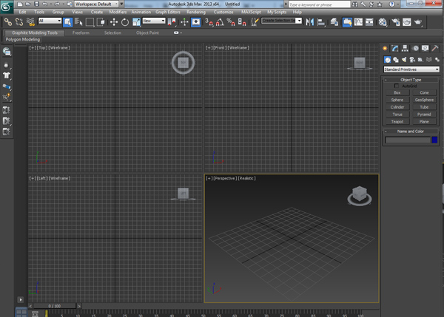Open the Workspace: Default dropdown
The height and width of the screenshot is (317, 444).
pos(96,4)
